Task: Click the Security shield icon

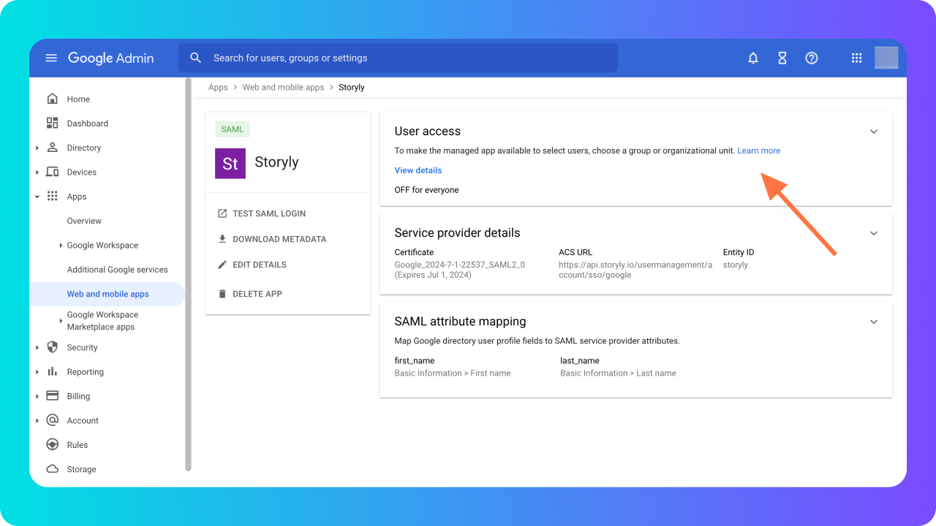Action: (52, 347)
